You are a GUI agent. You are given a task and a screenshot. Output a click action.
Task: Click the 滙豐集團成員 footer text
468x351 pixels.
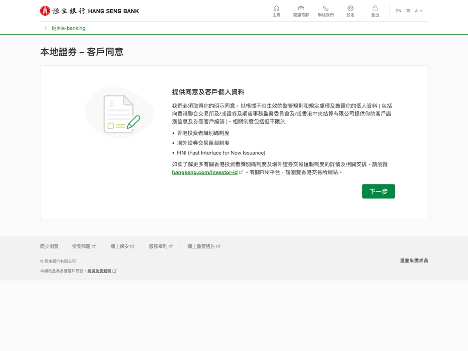(414, 260)
